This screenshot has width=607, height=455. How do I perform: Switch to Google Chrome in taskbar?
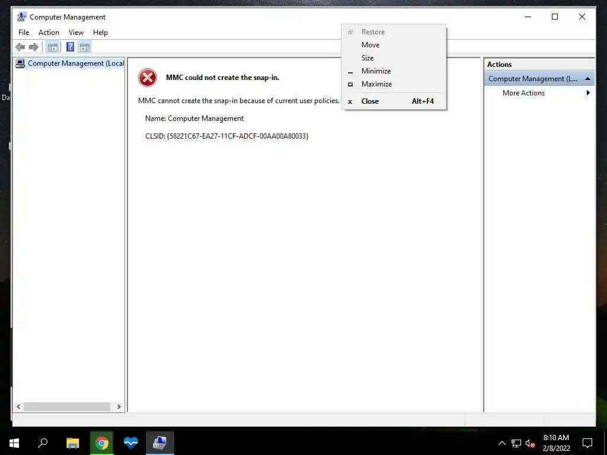pos(102,443)
